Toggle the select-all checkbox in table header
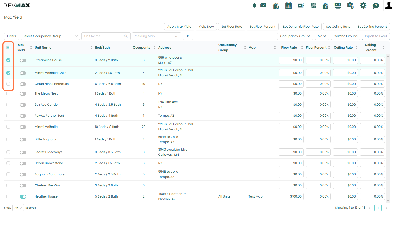 [8, 48]
